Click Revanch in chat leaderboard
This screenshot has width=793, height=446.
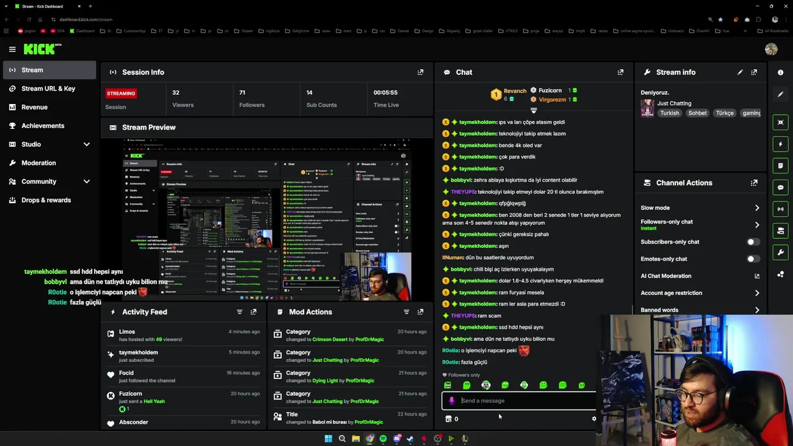[515, 91]
